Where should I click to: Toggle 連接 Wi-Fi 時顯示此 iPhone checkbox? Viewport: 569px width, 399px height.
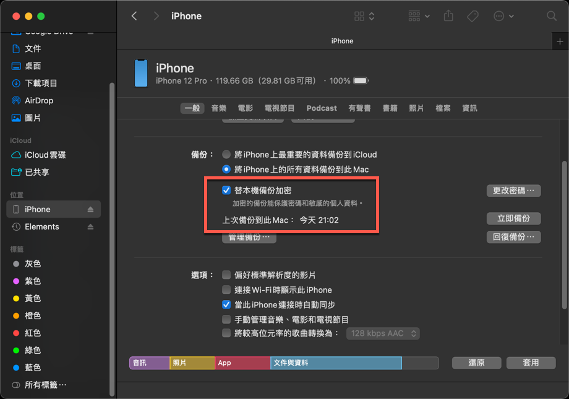click(226, 290)
